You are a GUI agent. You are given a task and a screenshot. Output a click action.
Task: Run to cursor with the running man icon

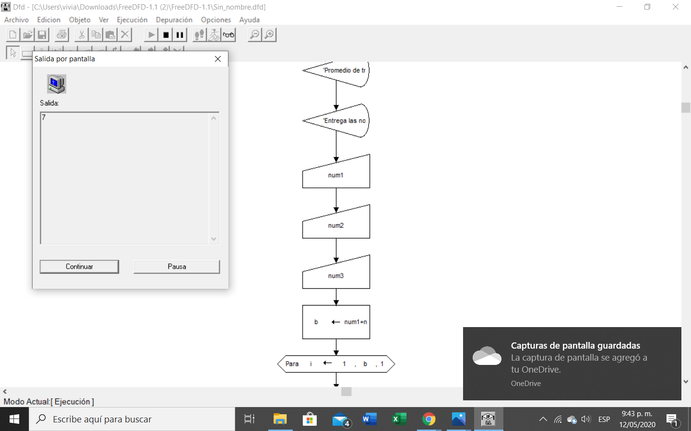(214, 34)
